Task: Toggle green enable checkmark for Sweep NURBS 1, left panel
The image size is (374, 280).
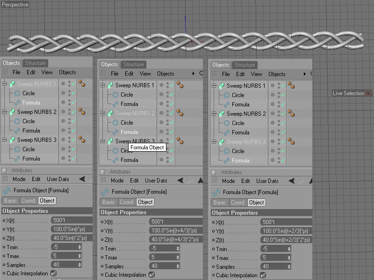Action: 73,84
